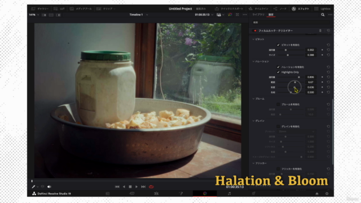Open the Grain 35mm preset dropdown
Viewport: 361px width, 203px height.
pos(296,131)
